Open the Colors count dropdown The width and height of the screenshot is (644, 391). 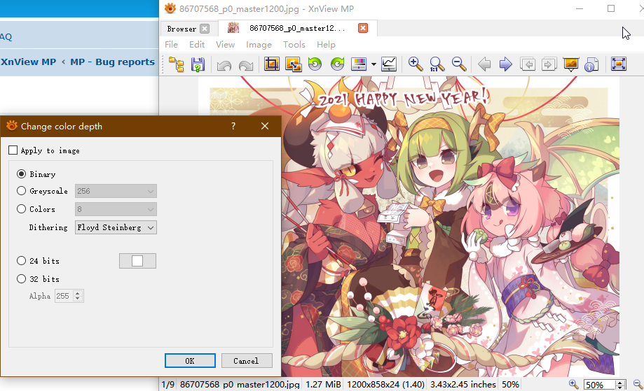point(116,209)
